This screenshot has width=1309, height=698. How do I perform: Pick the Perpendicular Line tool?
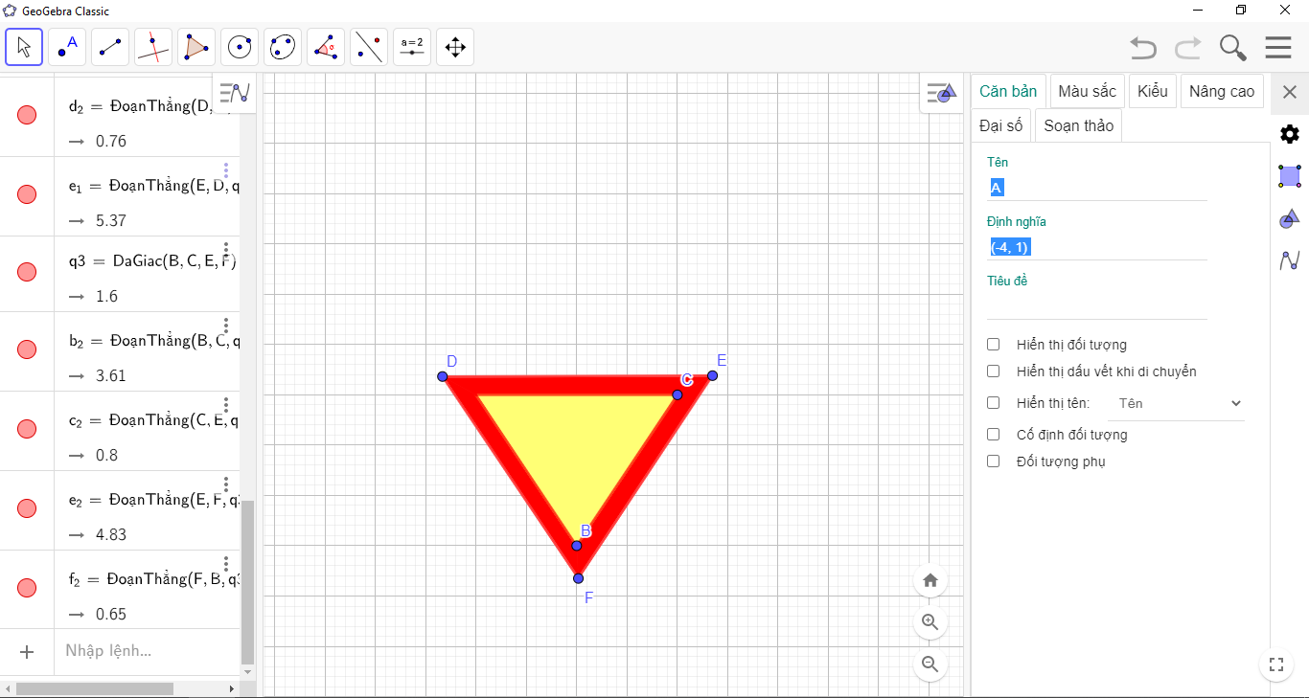tap(153, 47)
